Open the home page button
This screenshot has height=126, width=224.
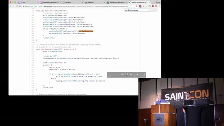(20, 6)
